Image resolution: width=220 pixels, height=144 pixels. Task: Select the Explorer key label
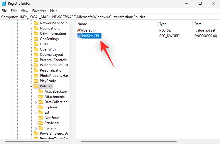(x=51, y=107)
